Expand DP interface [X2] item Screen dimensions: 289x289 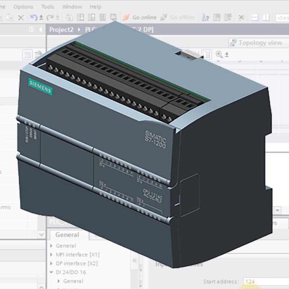click(x=52, y=263)
